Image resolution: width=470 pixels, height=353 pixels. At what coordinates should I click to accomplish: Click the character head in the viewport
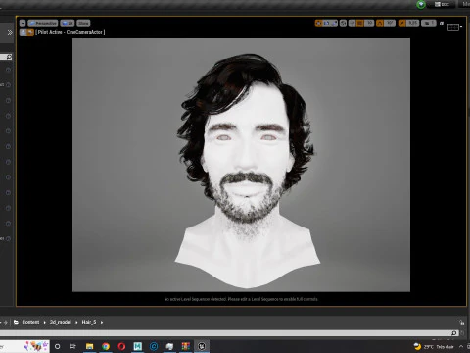click(x=247, y=140)
